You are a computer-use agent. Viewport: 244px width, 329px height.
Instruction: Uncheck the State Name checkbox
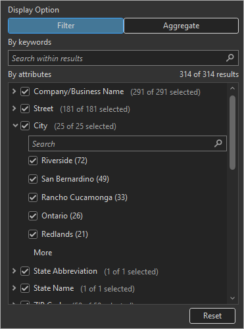(x=25, y=288)
